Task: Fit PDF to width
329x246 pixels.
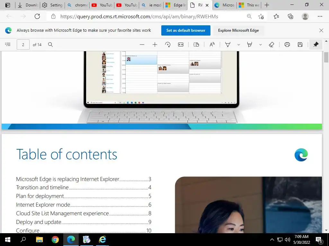Action: pos(181,44)
